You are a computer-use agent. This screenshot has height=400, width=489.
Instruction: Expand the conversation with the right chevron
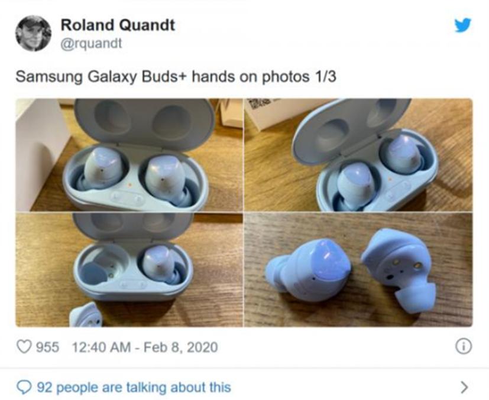tap(464, 387)
